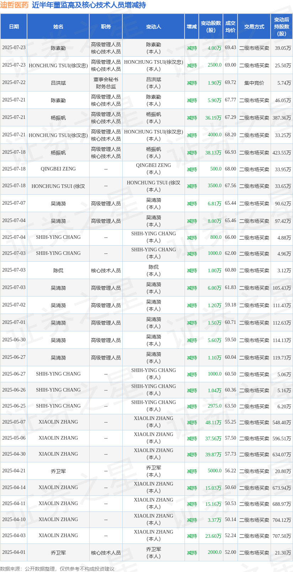Click the share change value 2500.0
This screenshot has height=572, width=293.
[x=215, y=65]
